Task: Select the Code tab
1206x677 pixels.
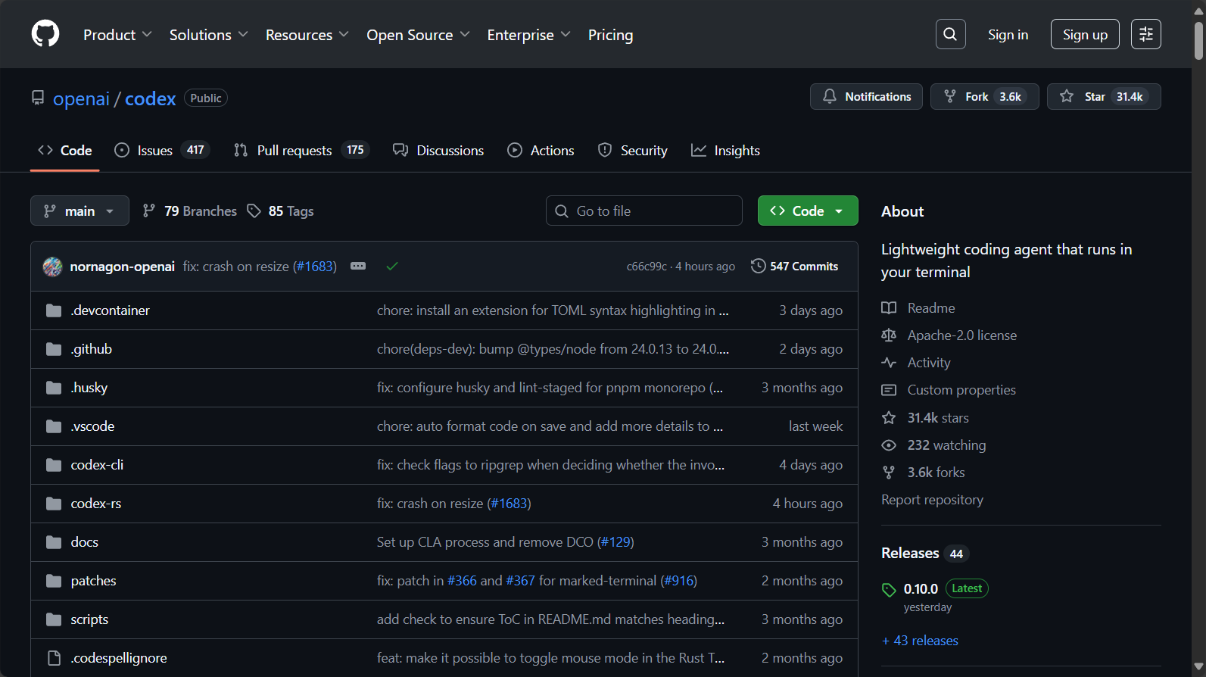Action: [65, 151]
